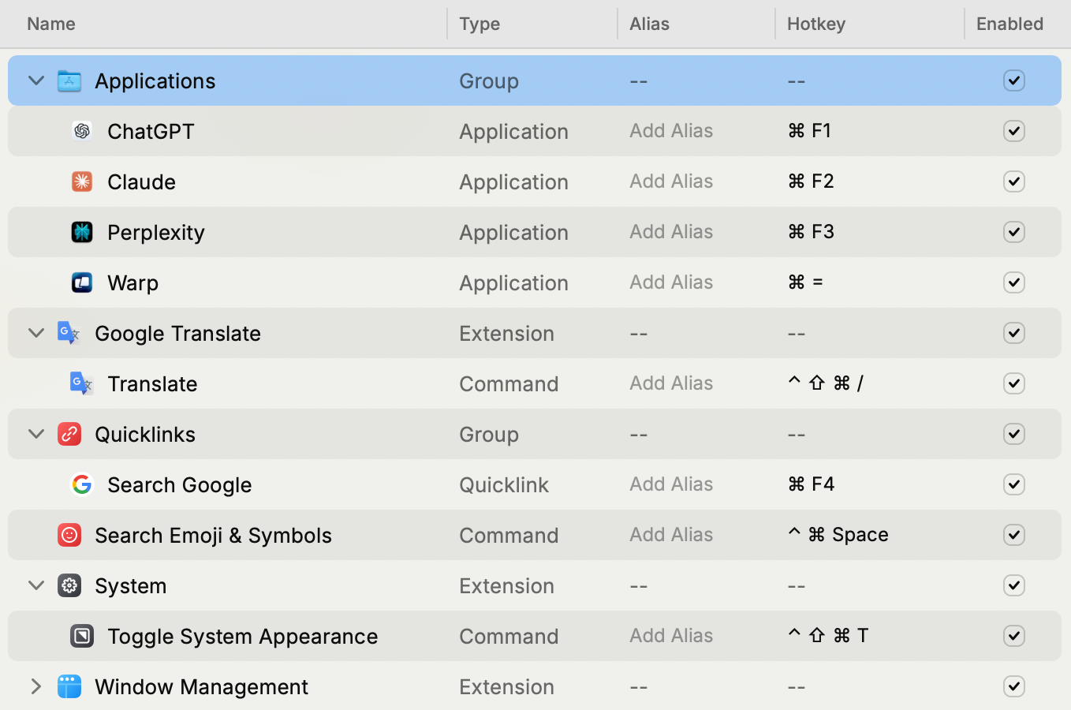This screenshot has height=710, width=1071.
Task: Add alias for Search Emoji & Symbols
Action: tap(671, 535)
